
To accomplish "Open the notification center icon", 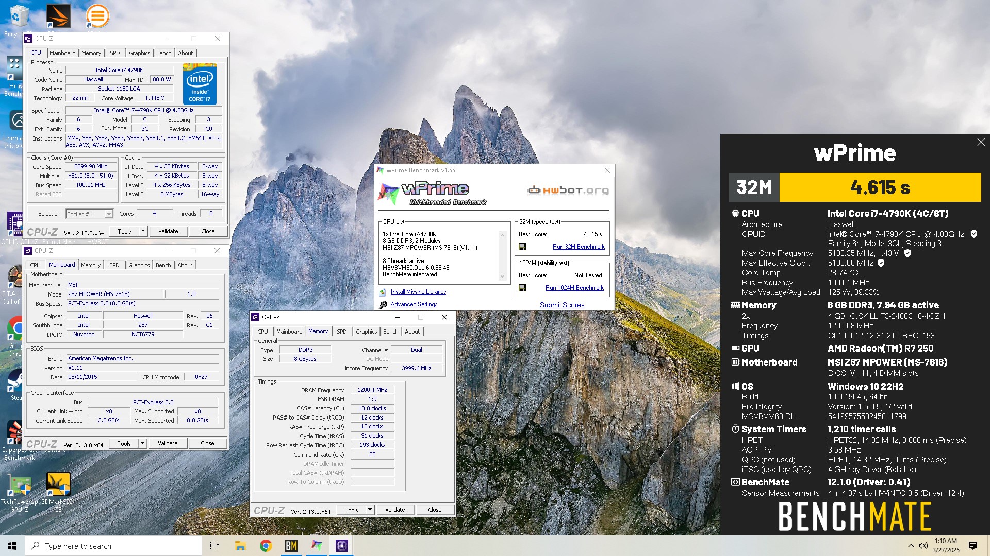I will tap(973, 546).
